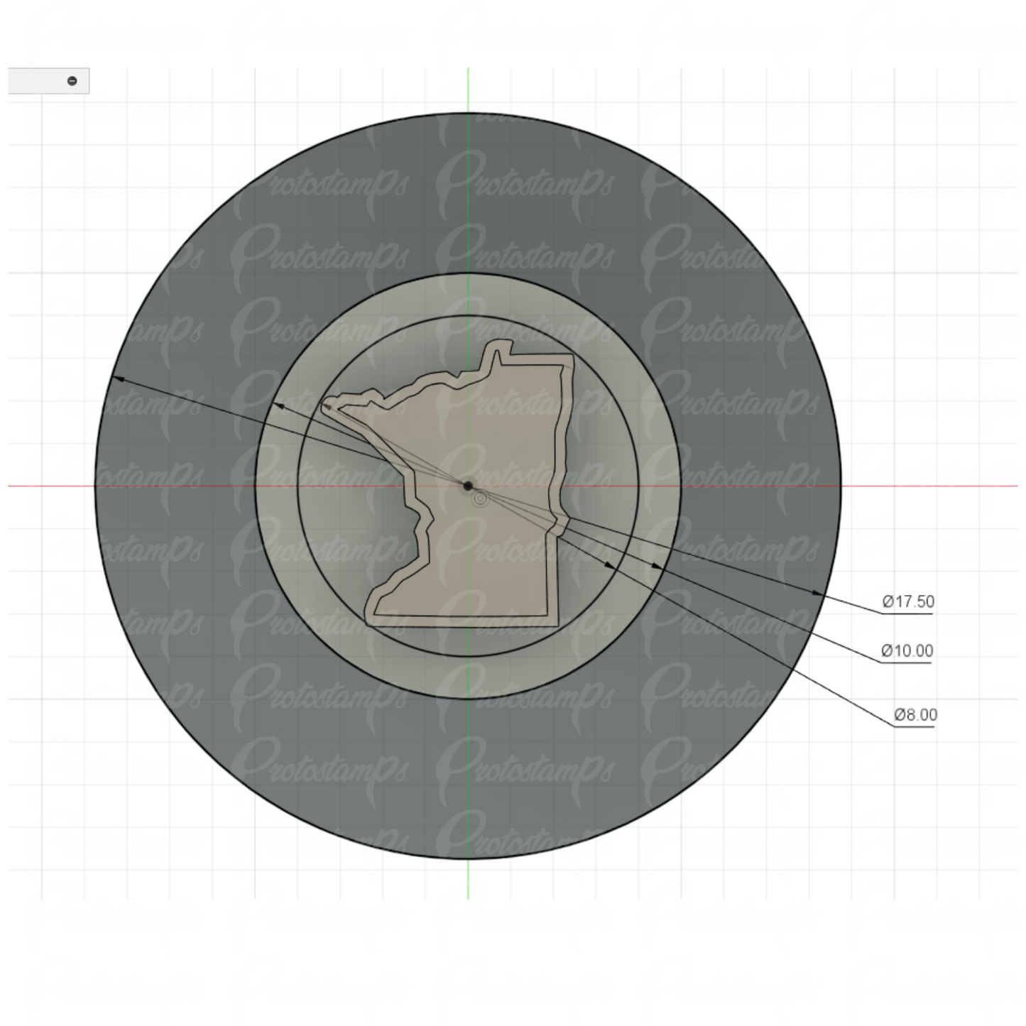Click the pointed western tip of Minnesota outline

[x=327, y=406]
